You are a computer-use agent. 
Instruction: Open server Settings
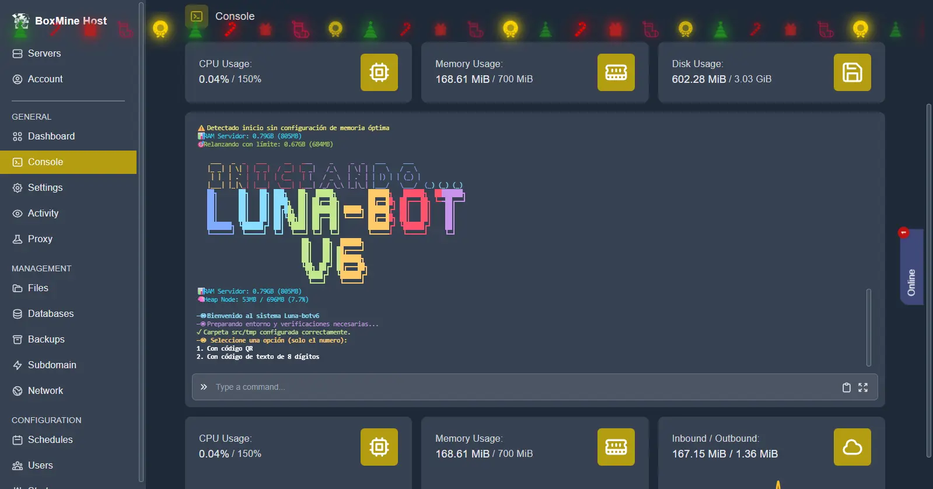click(x=68, y=187)
